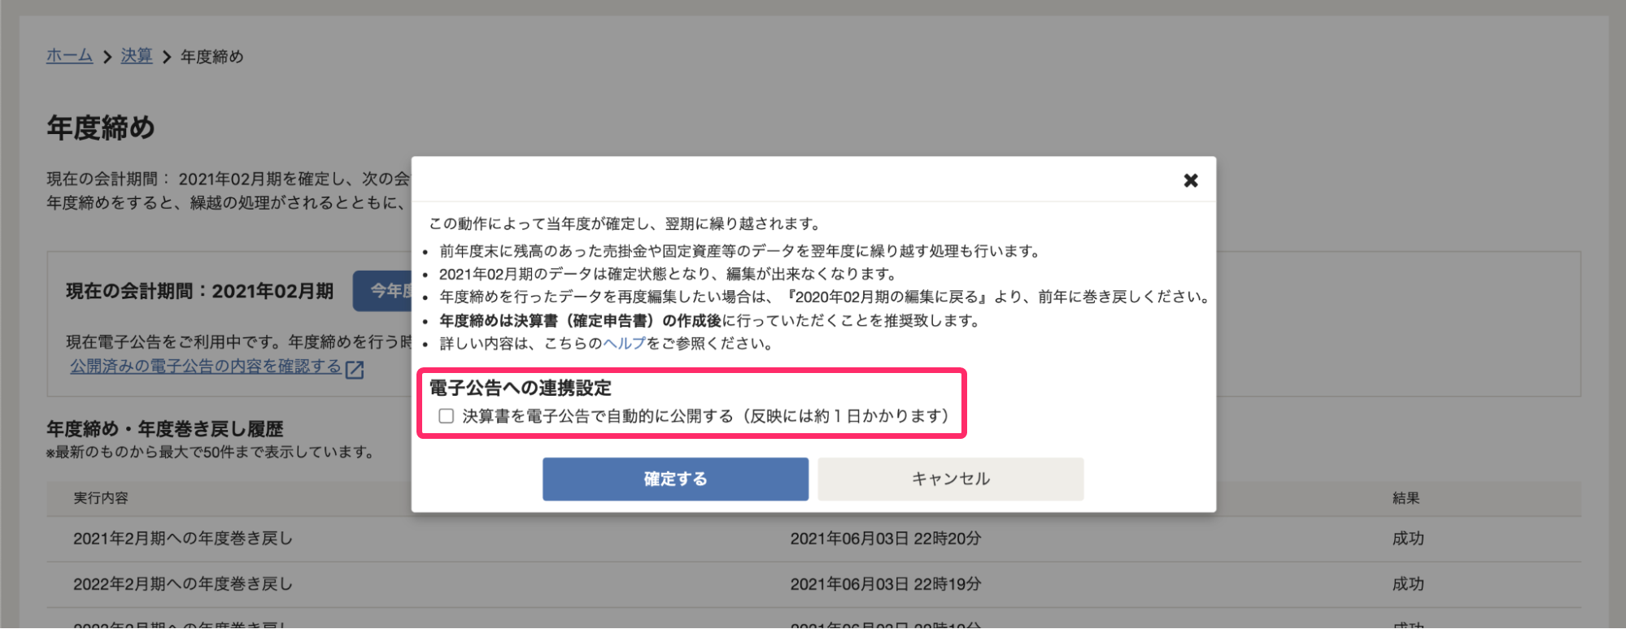
Task: Click the external-link icon beside 公開済みの電子公告 link
Action: tap(355, 369)
